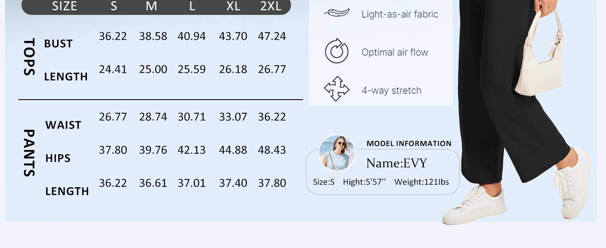Select the M size column header
This screenshot has width=606, height=248.
click(151, 6)
